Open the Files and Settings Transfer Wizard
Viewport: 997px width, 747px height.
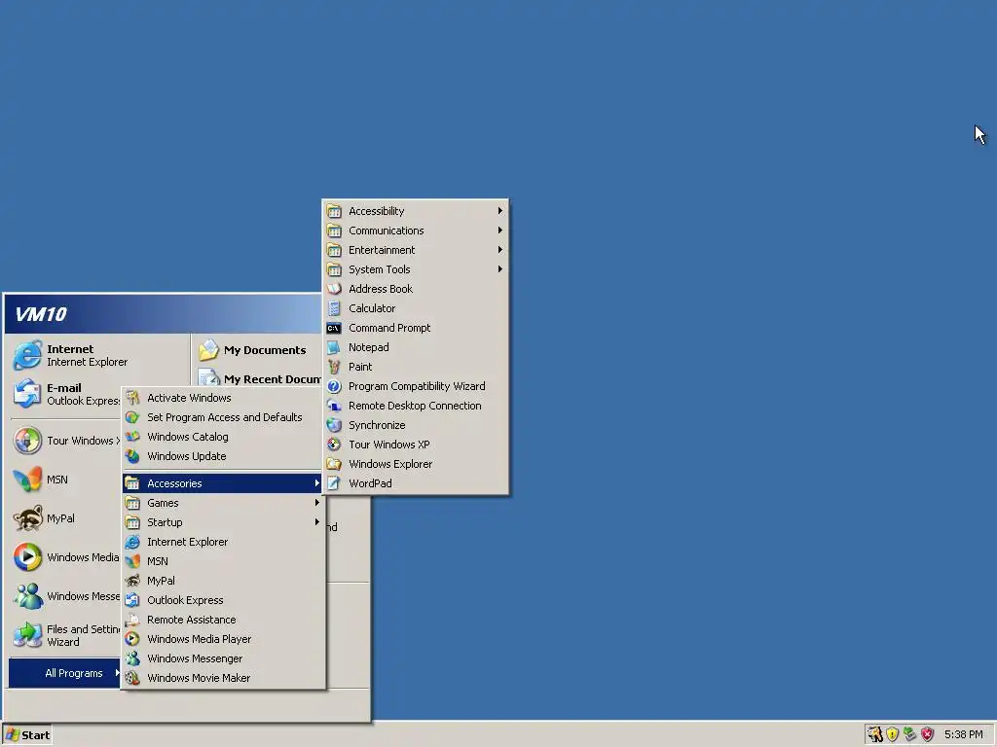point(66,635)
